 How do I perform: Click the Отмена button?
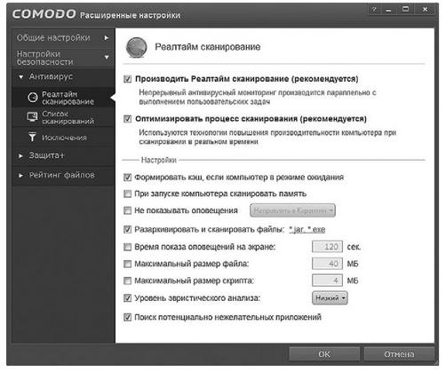tap(399, 354)
